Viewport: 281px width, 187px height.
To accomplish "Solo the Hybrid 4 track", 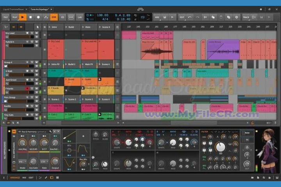I will (32, 42).
